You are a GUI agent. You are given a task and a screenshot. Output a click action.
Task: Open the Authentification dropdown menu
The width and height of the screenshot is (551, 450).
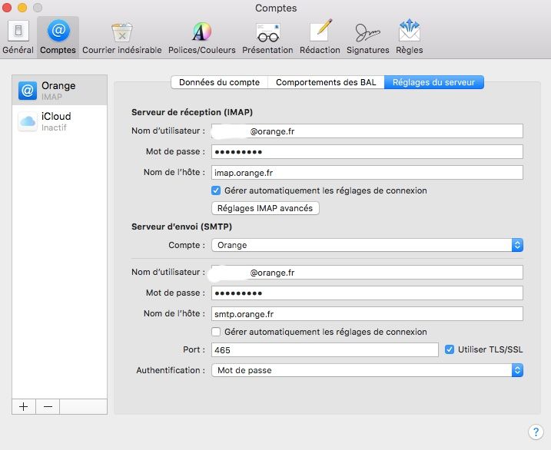[x=367, y=370]
